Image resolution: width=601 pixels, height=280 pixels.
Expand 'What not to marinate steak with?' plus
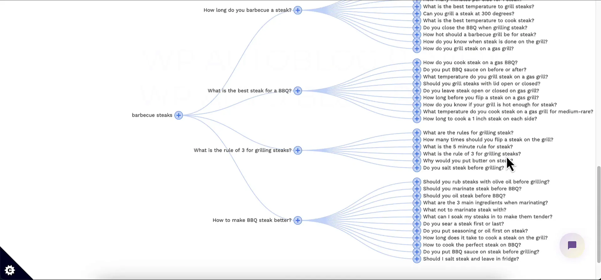(417, 210)
